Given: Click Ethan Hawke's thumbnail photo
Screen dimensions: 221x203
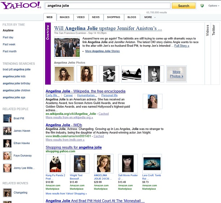Looking at the screenshot, I should [x=7, y=143].
